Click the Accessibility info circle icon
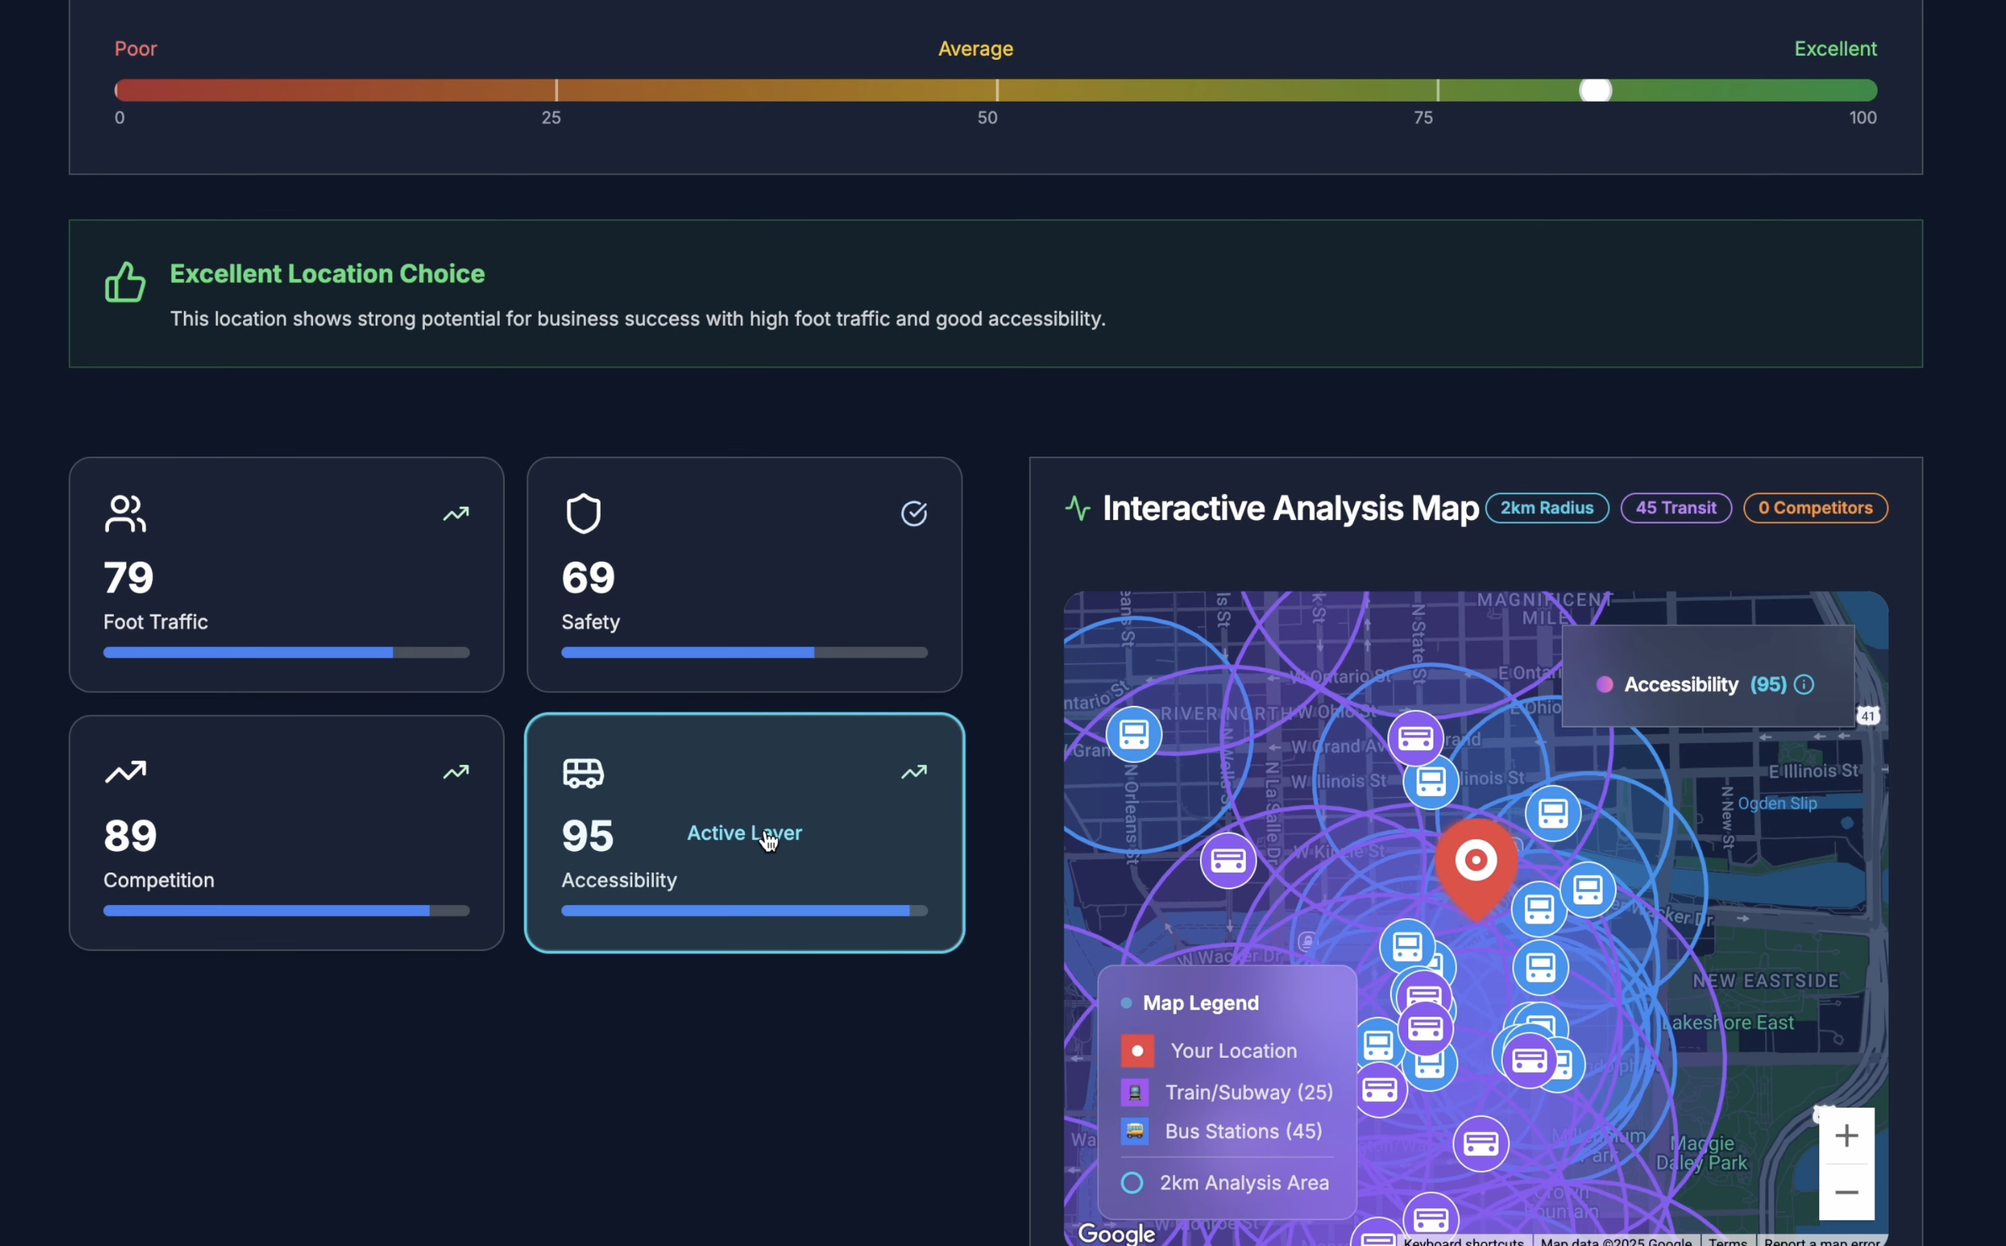This screenshot has height=1246, width=2006. (x=1803, y=685)
